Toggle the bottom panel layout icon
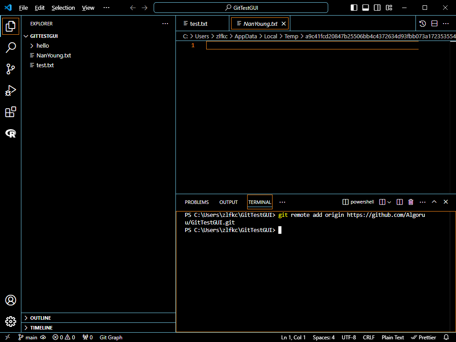The width and height of the screenshot is (456, 342). click(x=366, y=8)
